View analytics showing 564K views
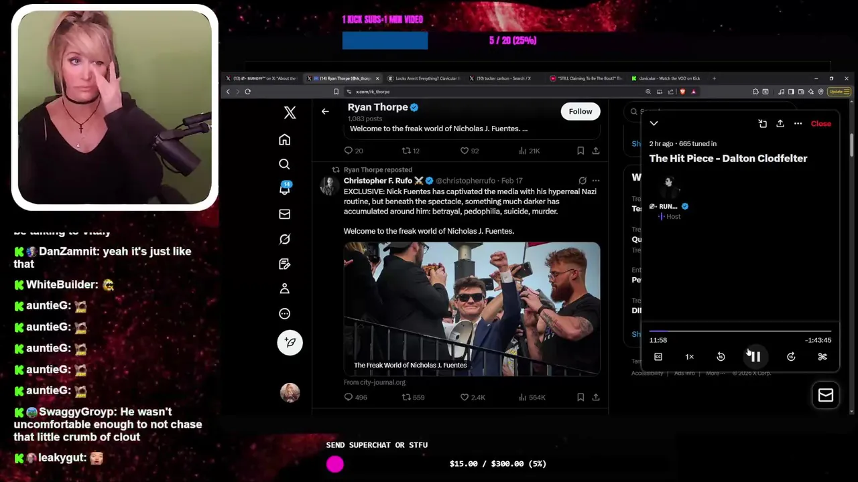 click(x=532, y=397)
